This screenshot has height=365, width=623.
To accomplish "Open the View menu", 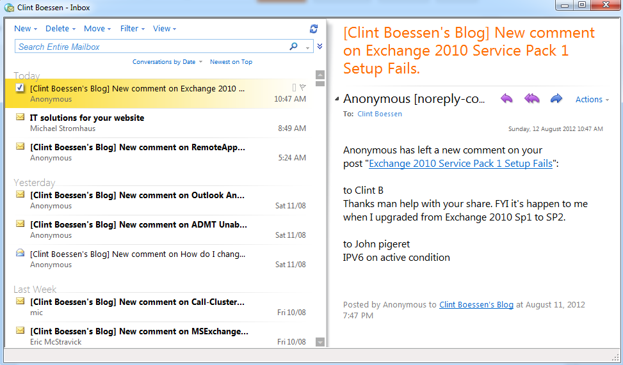I will tap(165, 29).
